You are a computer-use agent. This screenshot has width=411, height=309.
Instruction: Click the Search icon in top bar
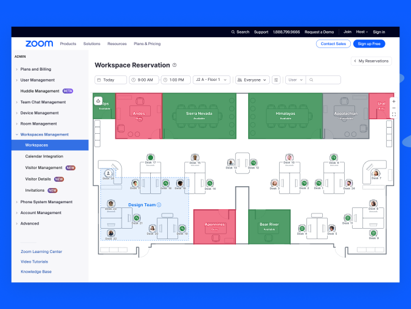coord(233,32)
